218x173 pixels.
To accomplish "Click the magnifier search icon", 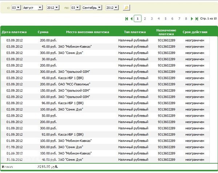I will coord(126,8).
